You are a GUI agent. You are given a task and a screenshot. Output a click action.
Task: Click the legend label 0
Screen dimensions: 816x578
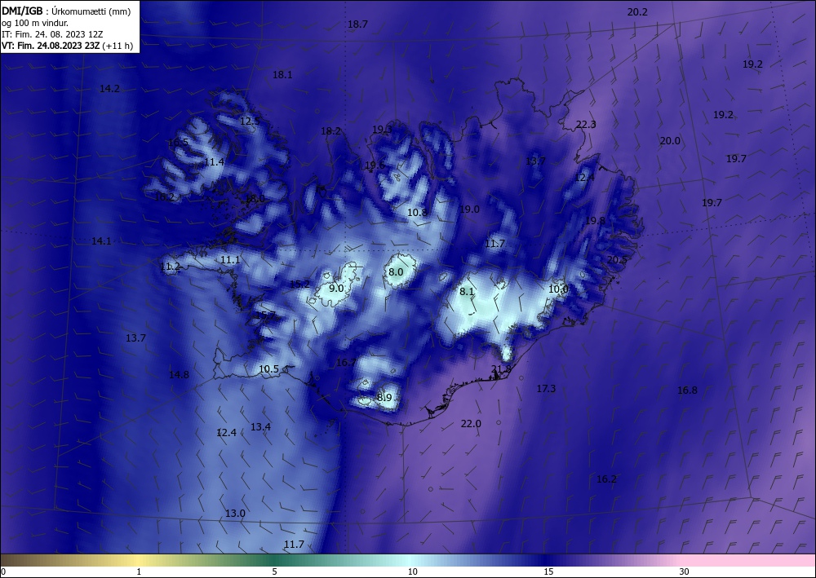pos(3,572)
